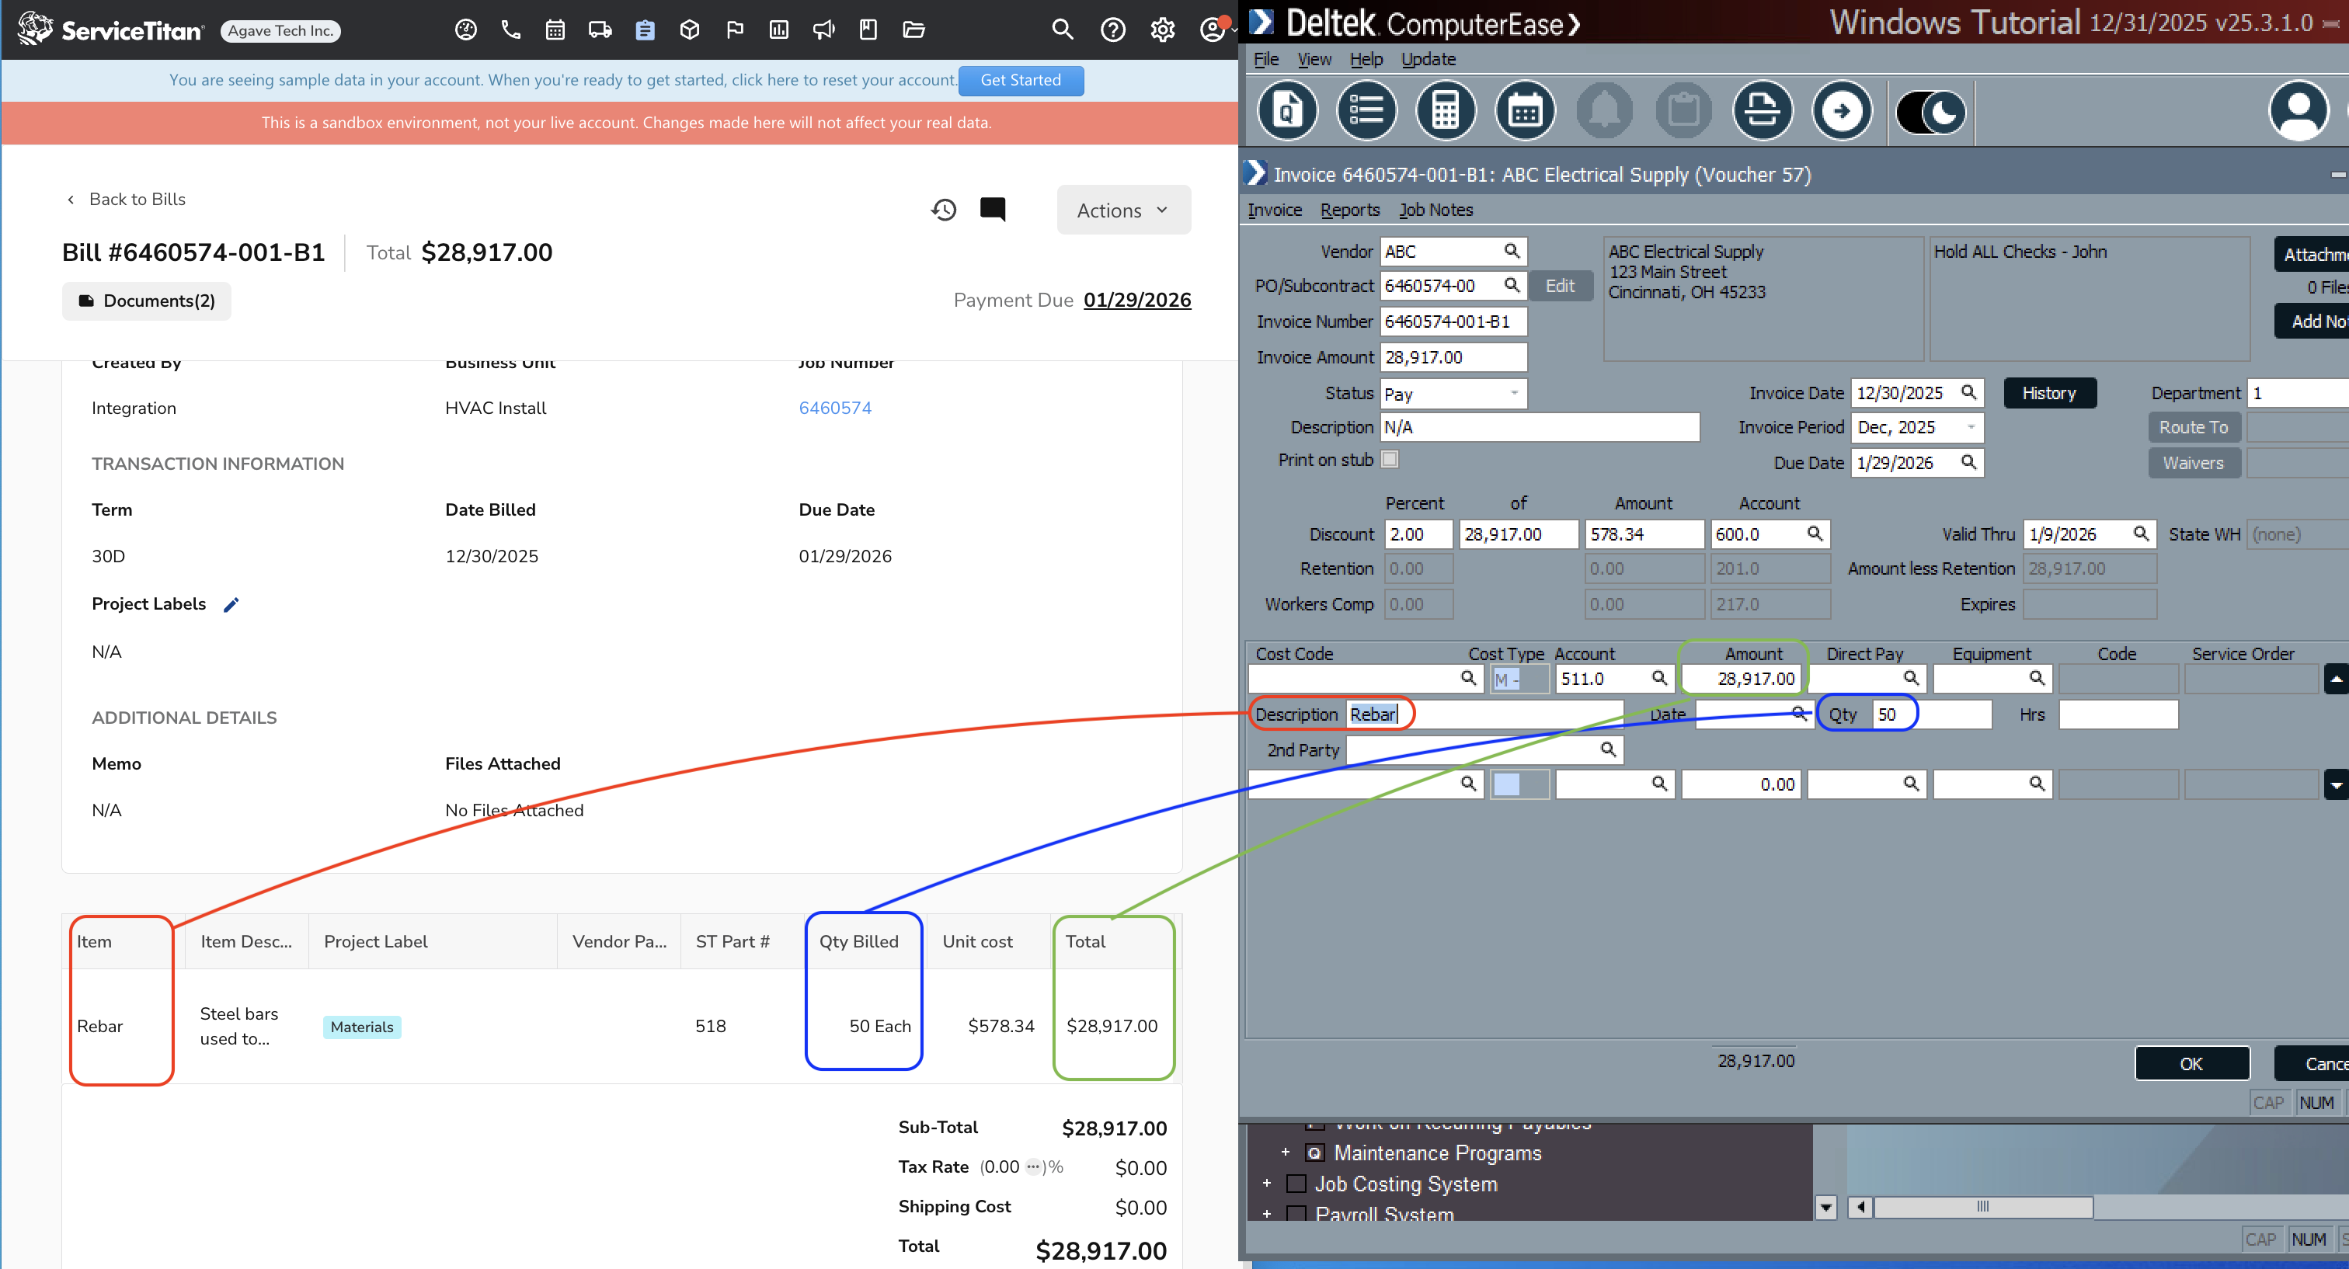Click the marketing megaphone icon in ServiceTitan
Image resolution: width=2349 pixels, height=1269 pixels.
coord(823,30)
